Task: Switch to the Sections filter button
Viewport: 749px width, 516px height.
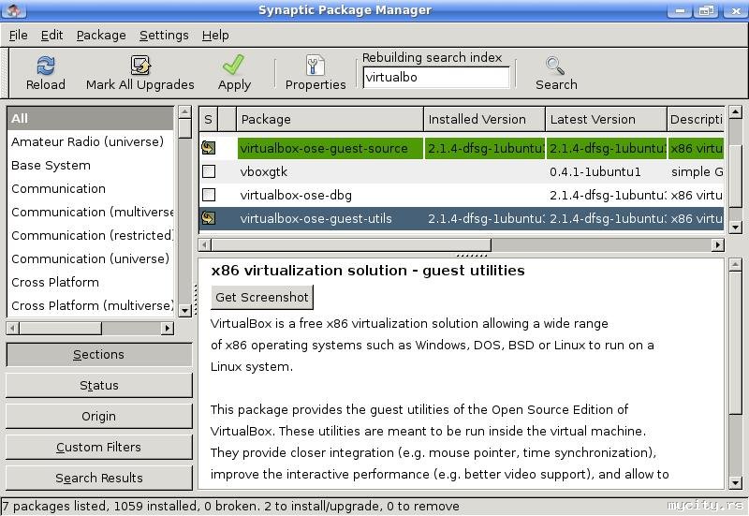Action: tap(99, 355)
